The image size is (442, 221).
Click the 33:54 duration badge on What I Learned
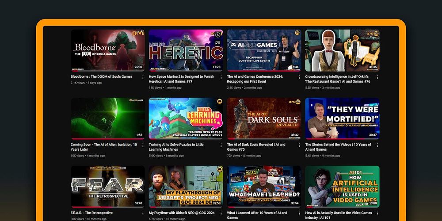point(294,203)
